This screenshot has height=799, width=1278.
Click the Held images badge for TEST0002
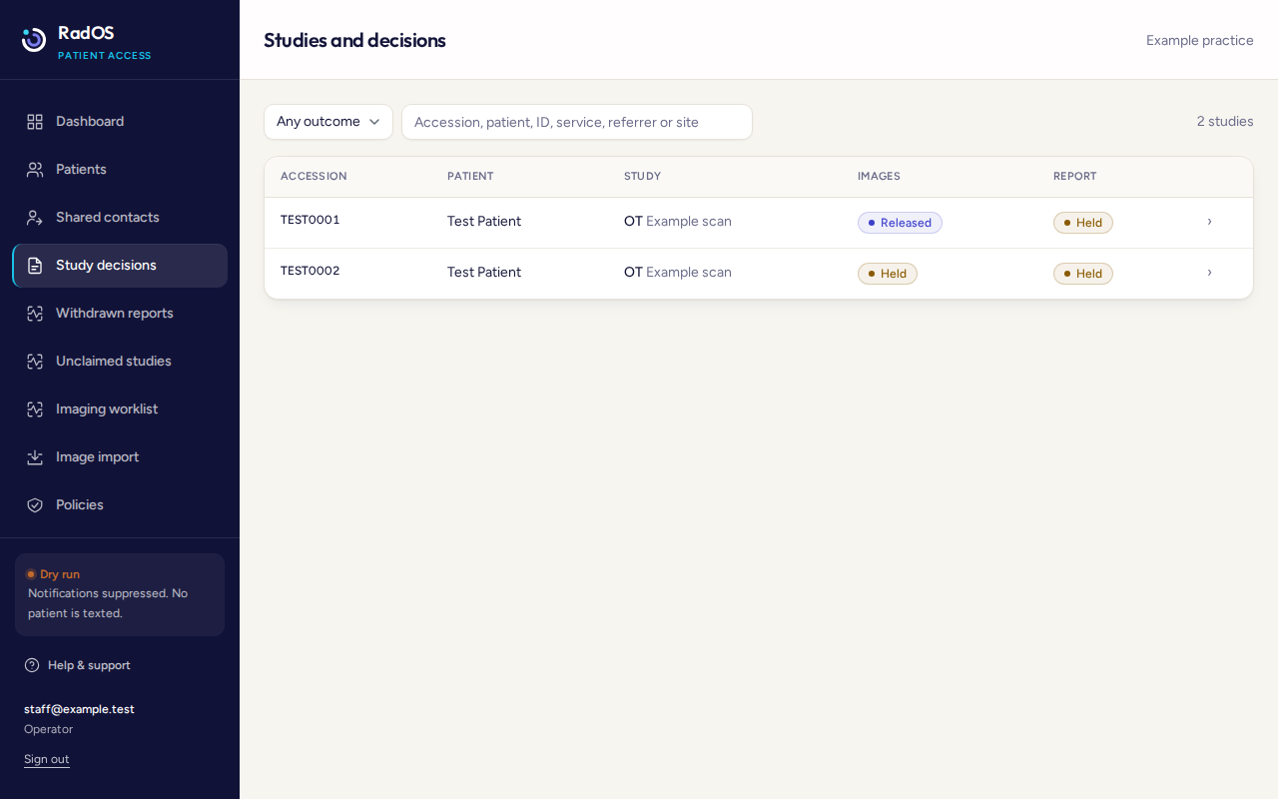coord(888,274)
